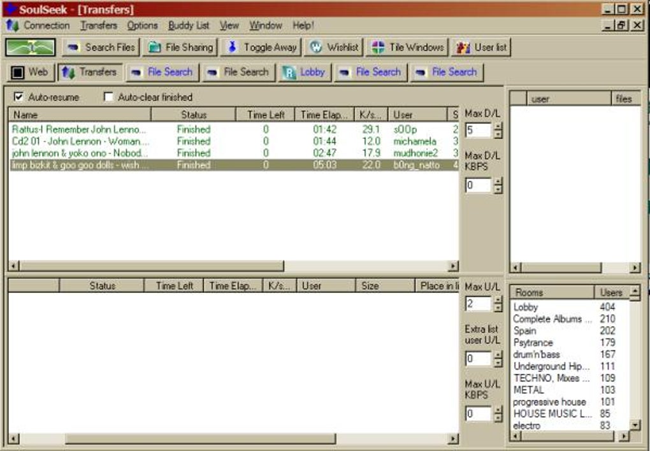This screenshot has width=650, height=451.
Task: Select the Underground Hip... room
Action: 570,366
